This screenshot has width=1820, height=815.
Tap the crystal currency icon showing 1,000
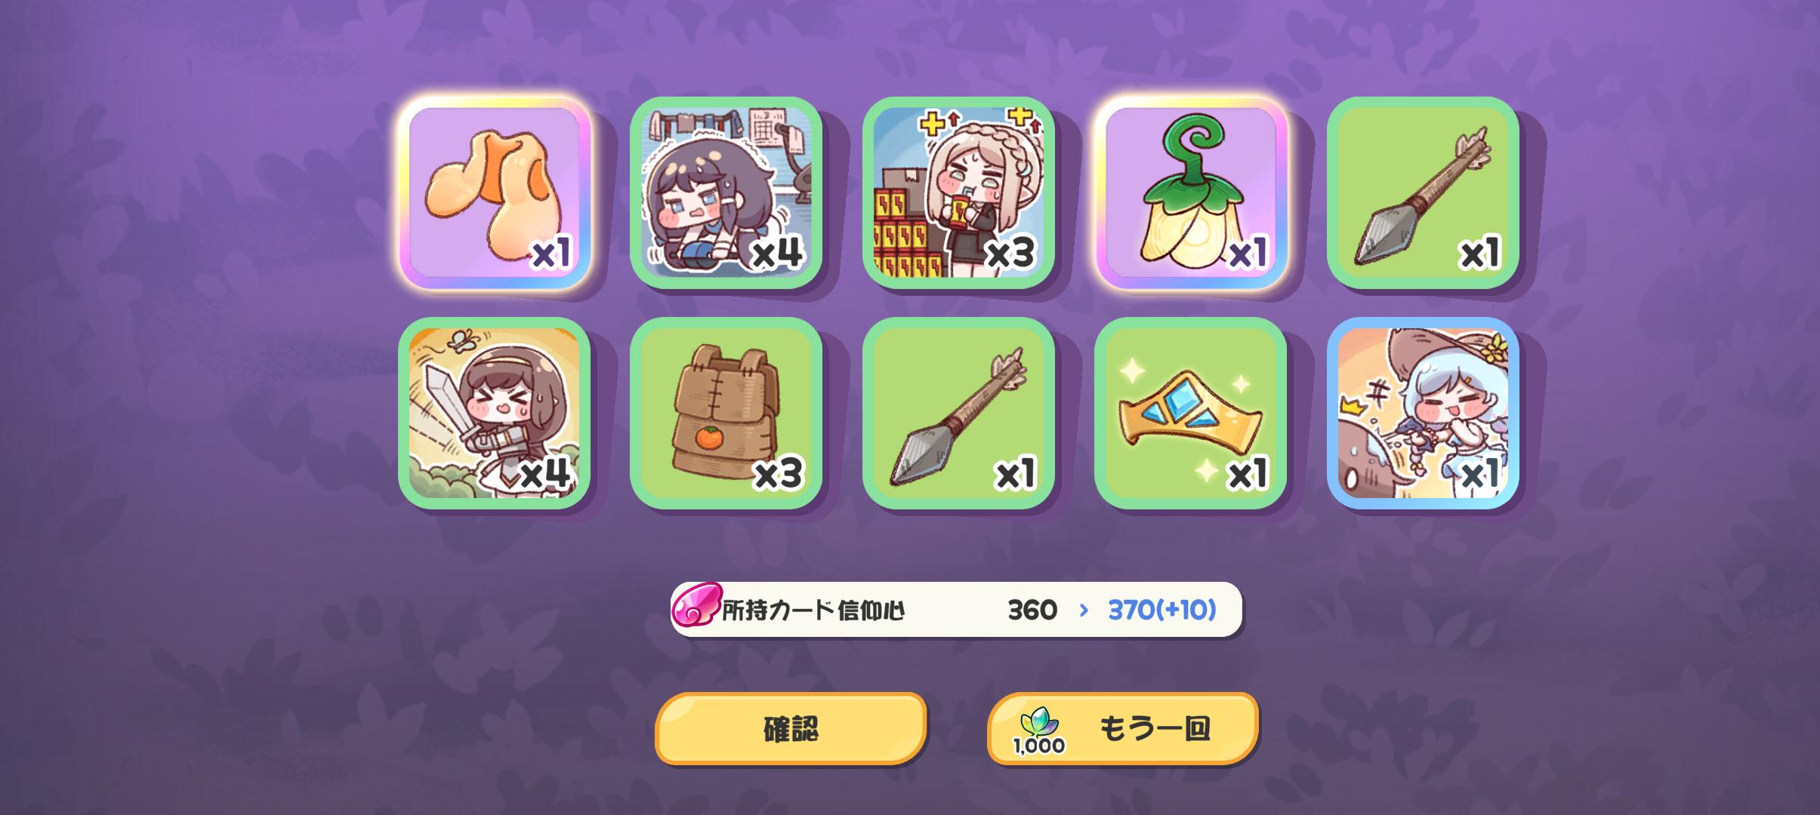(1039, 730)
